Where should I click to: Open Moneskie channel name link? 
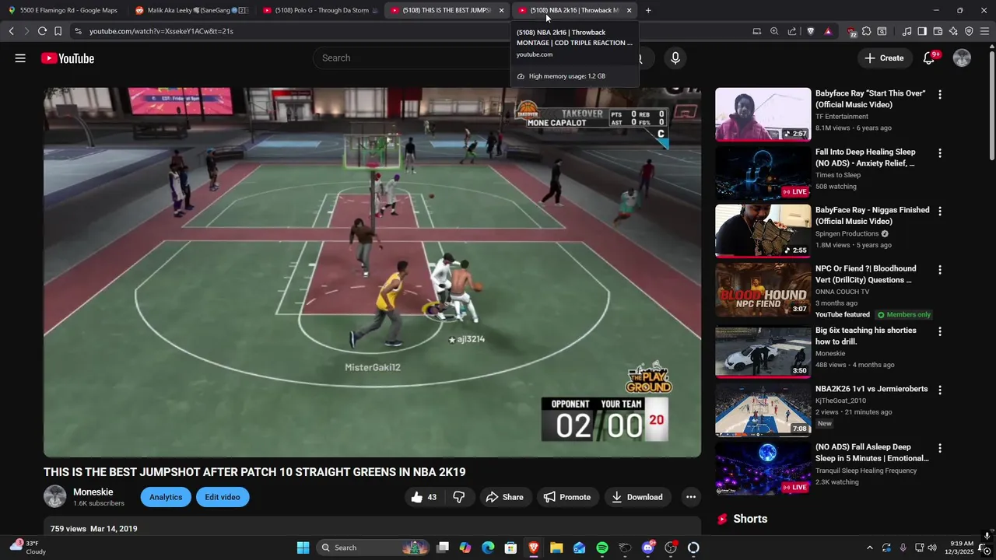[x=93, y=492]
